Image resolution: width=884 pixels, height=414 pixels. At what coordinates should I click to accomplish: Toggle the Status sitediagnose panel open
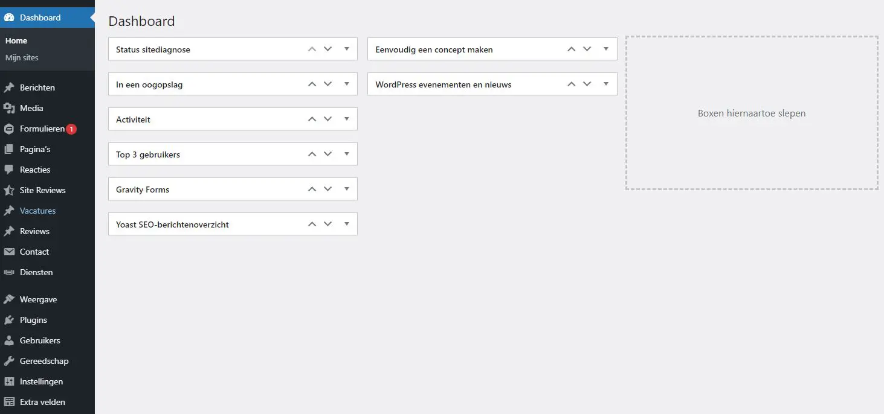tap(347, 49)
